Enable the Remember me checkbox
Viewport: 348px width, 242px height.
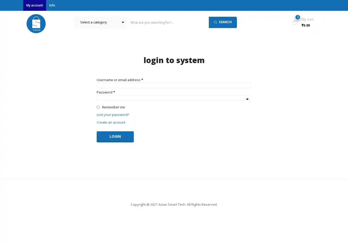click(x=98, y=107)
